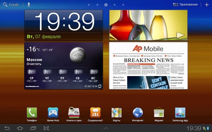Tap the BREAKING NEWS headline

149,60
